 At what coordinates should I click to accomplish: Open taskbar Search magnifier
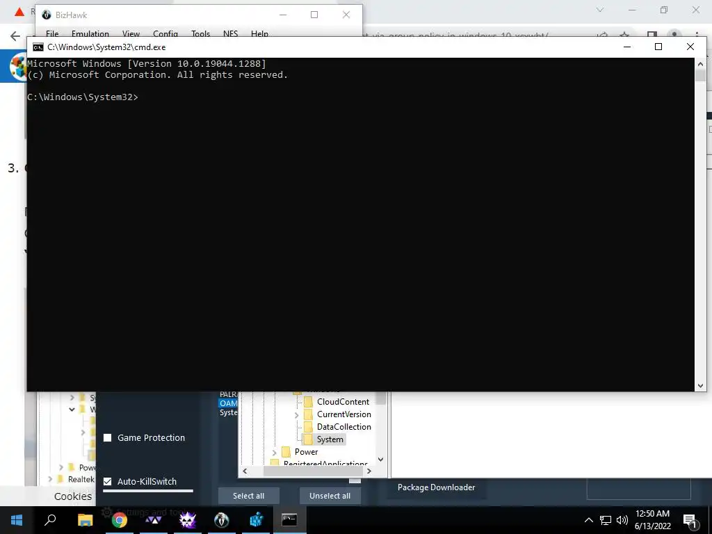tap(50, 520)
